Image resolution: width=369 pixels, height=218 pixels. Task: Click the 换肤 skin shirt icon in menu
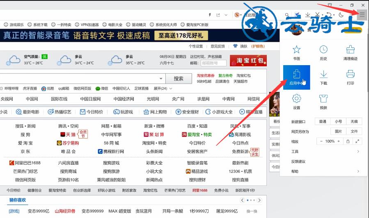click(323, 99)
